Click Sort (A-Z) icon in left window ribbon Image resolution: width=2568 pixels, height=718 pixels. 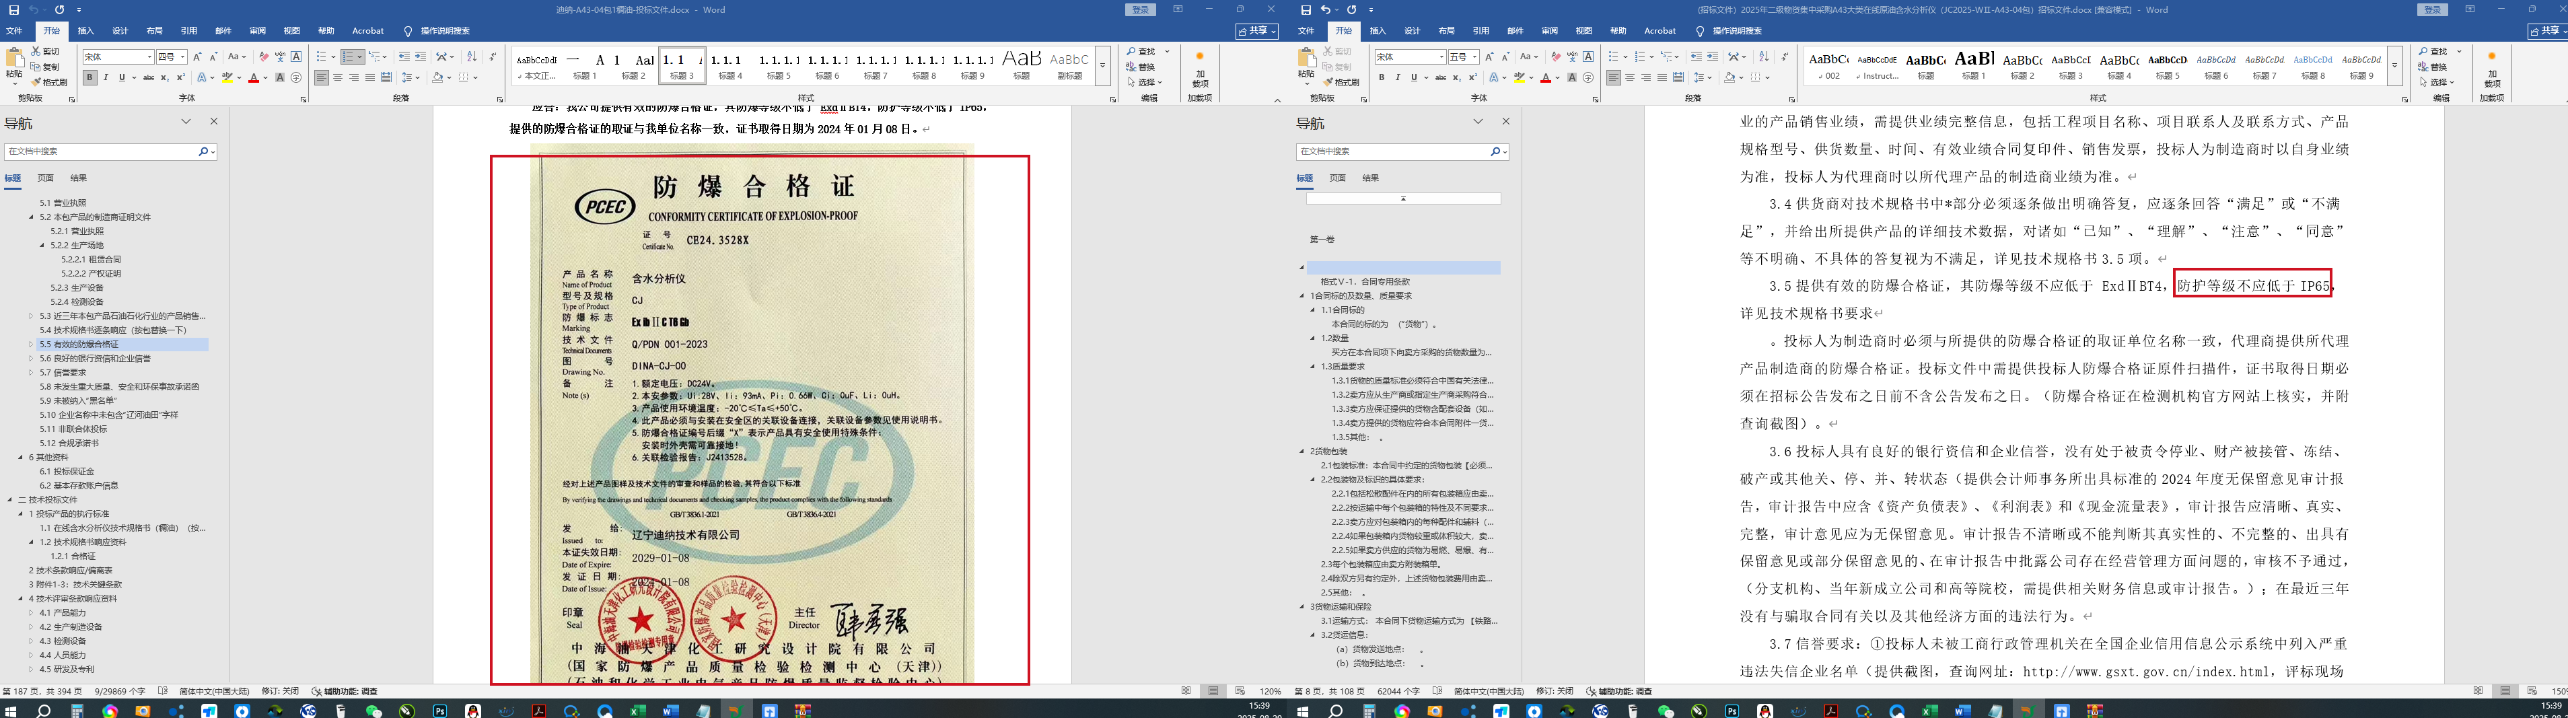[x=472, y=57]
